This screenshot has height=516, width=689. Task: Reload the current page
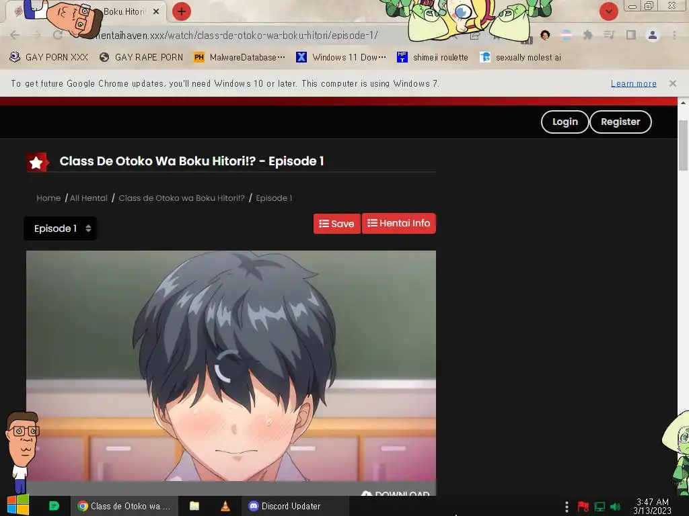[58, 35]
